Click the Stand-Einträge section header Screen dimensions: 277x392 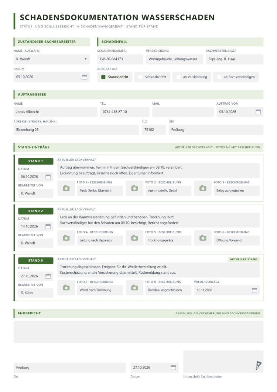point(138,148)
